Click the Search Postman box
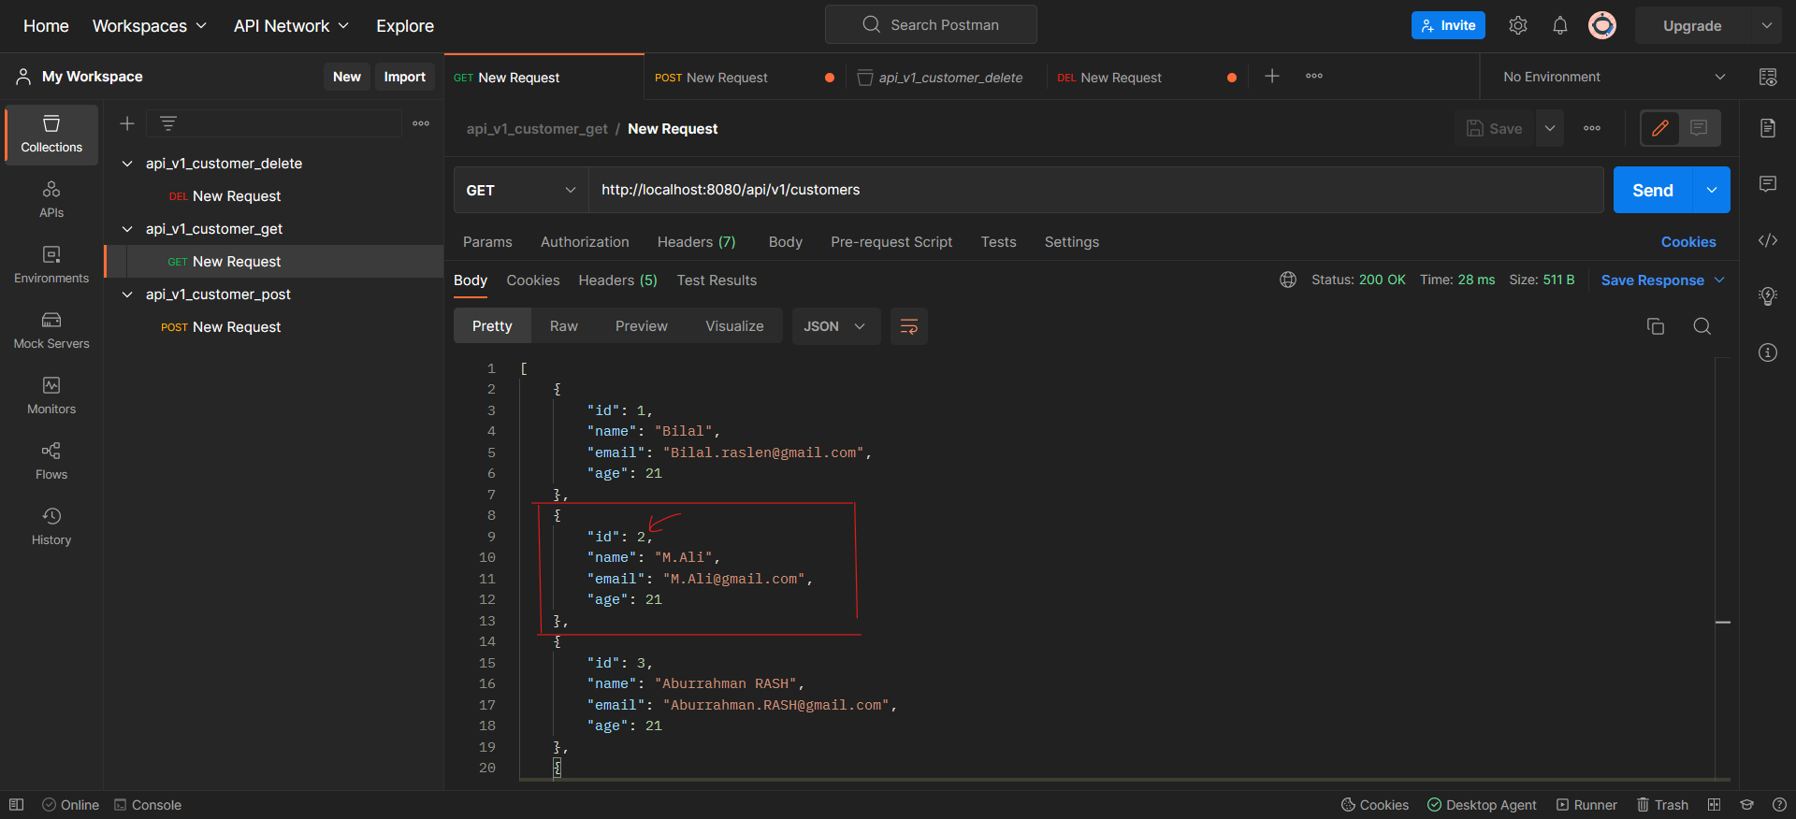The width and height of the screenshot is (1796, 819). click(931, 24)
